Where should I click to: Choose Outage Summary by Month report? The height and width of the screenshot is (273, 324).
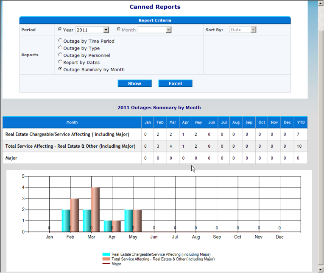(60, 69)
